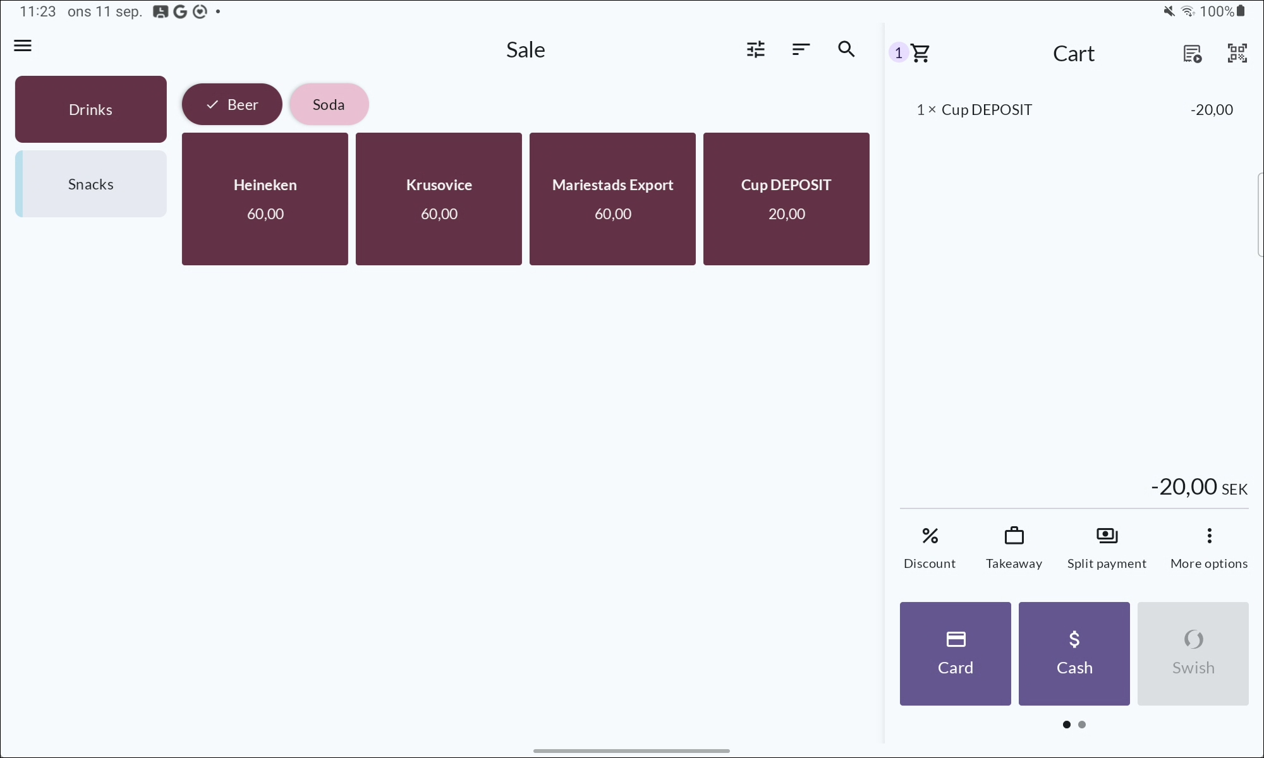Tap the right edge panel handle

tap(1260, 215)
